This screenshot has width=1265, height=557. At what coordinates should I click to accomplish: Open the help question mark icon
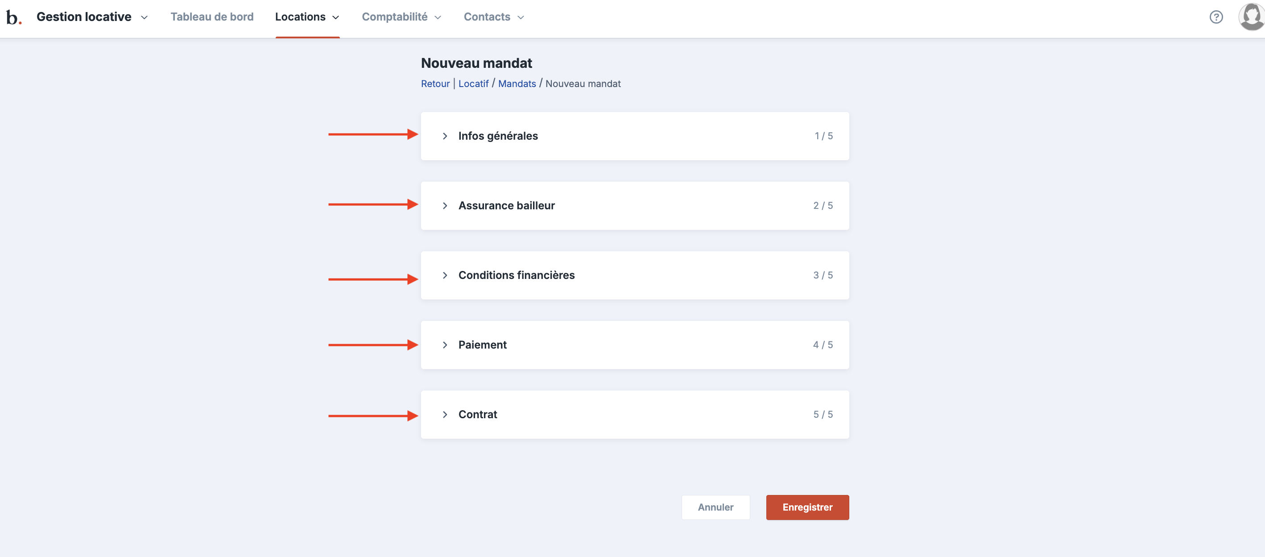1215,17
